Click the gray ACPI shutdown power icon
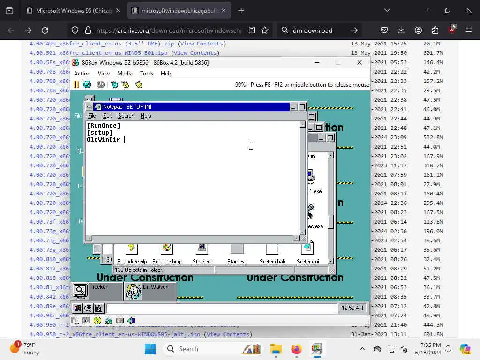The width and height of the screenshot is (480, 360). click(101, 84)
